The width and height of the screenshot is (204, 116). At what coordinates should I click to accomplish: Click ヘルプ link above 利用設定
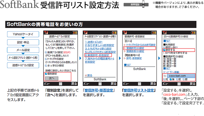(x=167, y=41)
